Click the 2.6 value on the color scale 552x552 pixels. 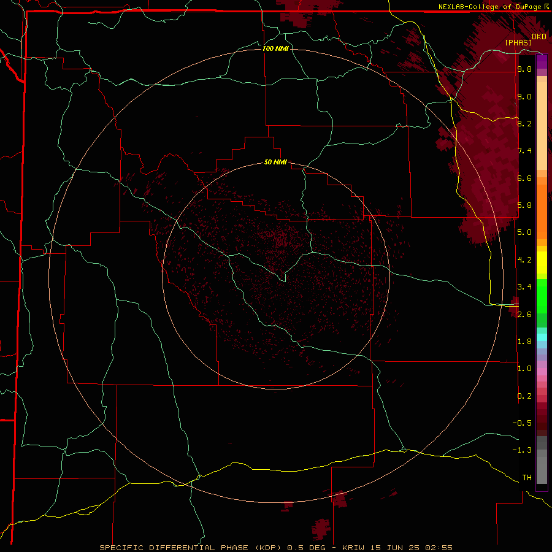pyautogui.click(x=524, y=315)
